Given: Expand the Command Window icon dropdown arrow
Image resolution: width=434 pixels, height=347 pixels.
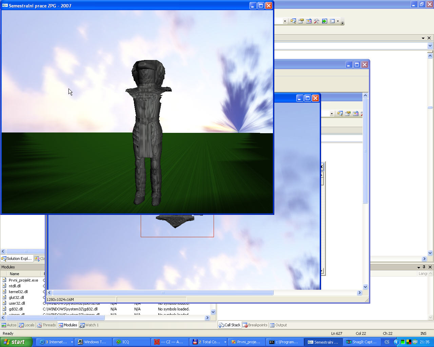Looking at the screenshot, I should coord(338,21).
